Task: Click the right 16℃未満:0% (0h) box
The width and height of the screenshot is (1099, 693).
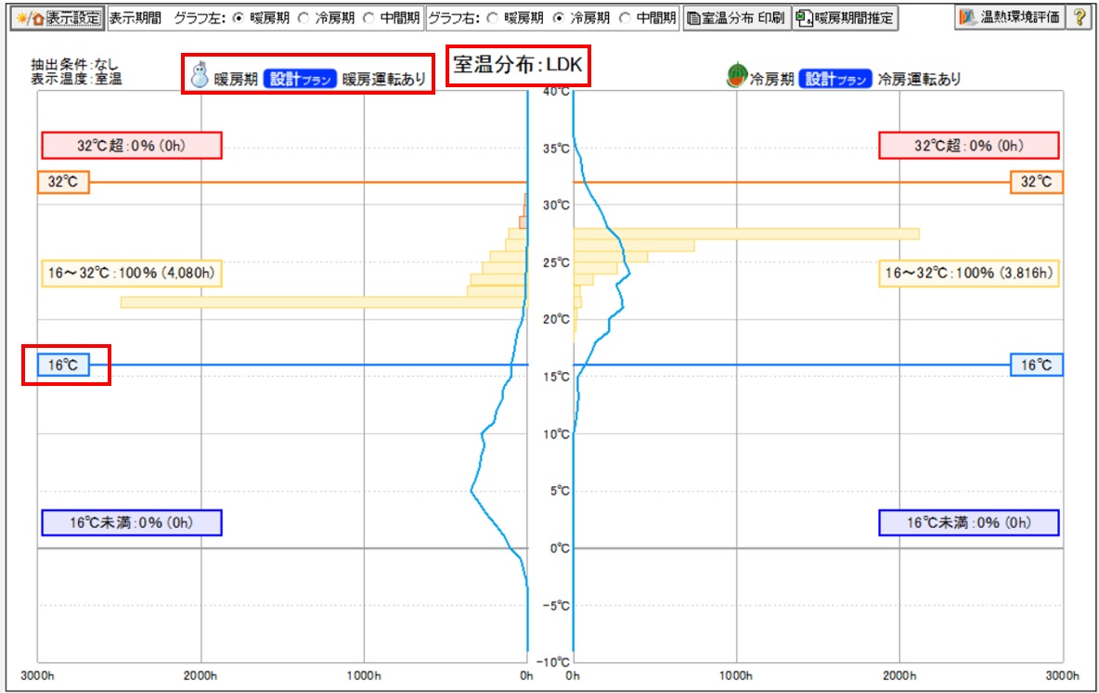Action: pyautogui.click(x=968, y=522)
